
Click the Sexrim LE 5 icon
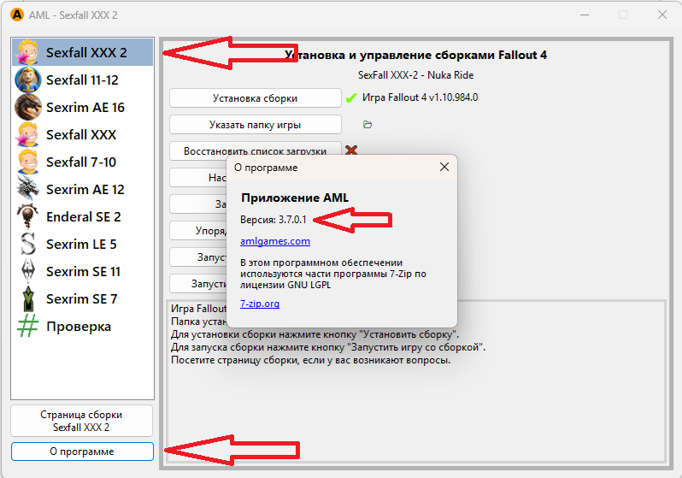click(28, 244)
